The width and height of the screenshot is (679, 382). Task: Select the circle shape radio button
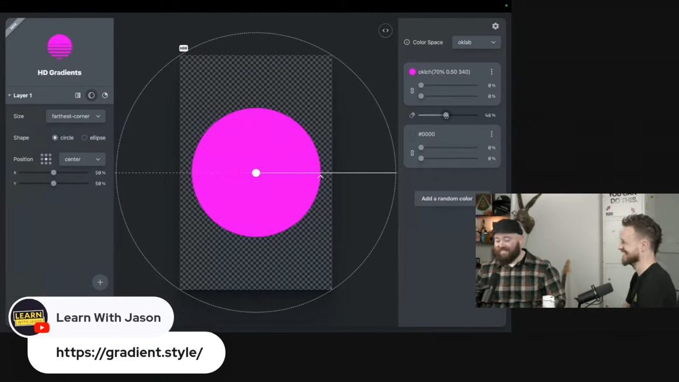point(55,138)
